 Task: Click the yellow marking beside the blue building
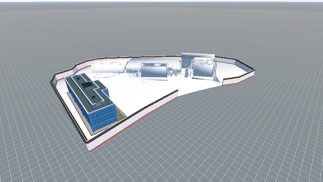122,118
